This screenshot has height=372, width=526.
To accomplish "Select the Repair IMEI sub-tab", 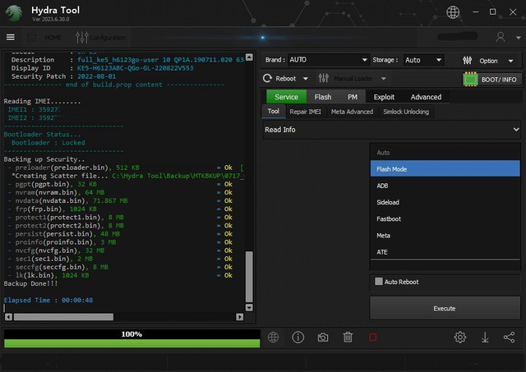I will tap(305, 112).
